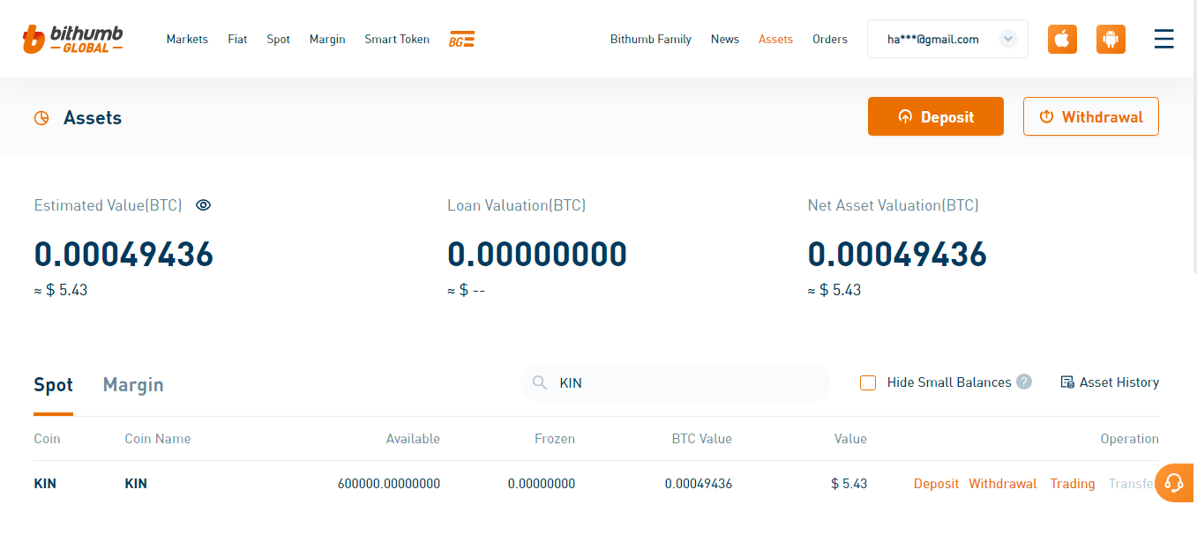Click the Operation column header

pos(1130,439)
